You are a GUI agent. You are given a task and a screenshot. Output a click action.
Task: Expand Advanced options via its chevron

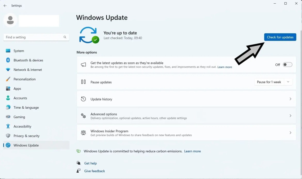[290, 116]
